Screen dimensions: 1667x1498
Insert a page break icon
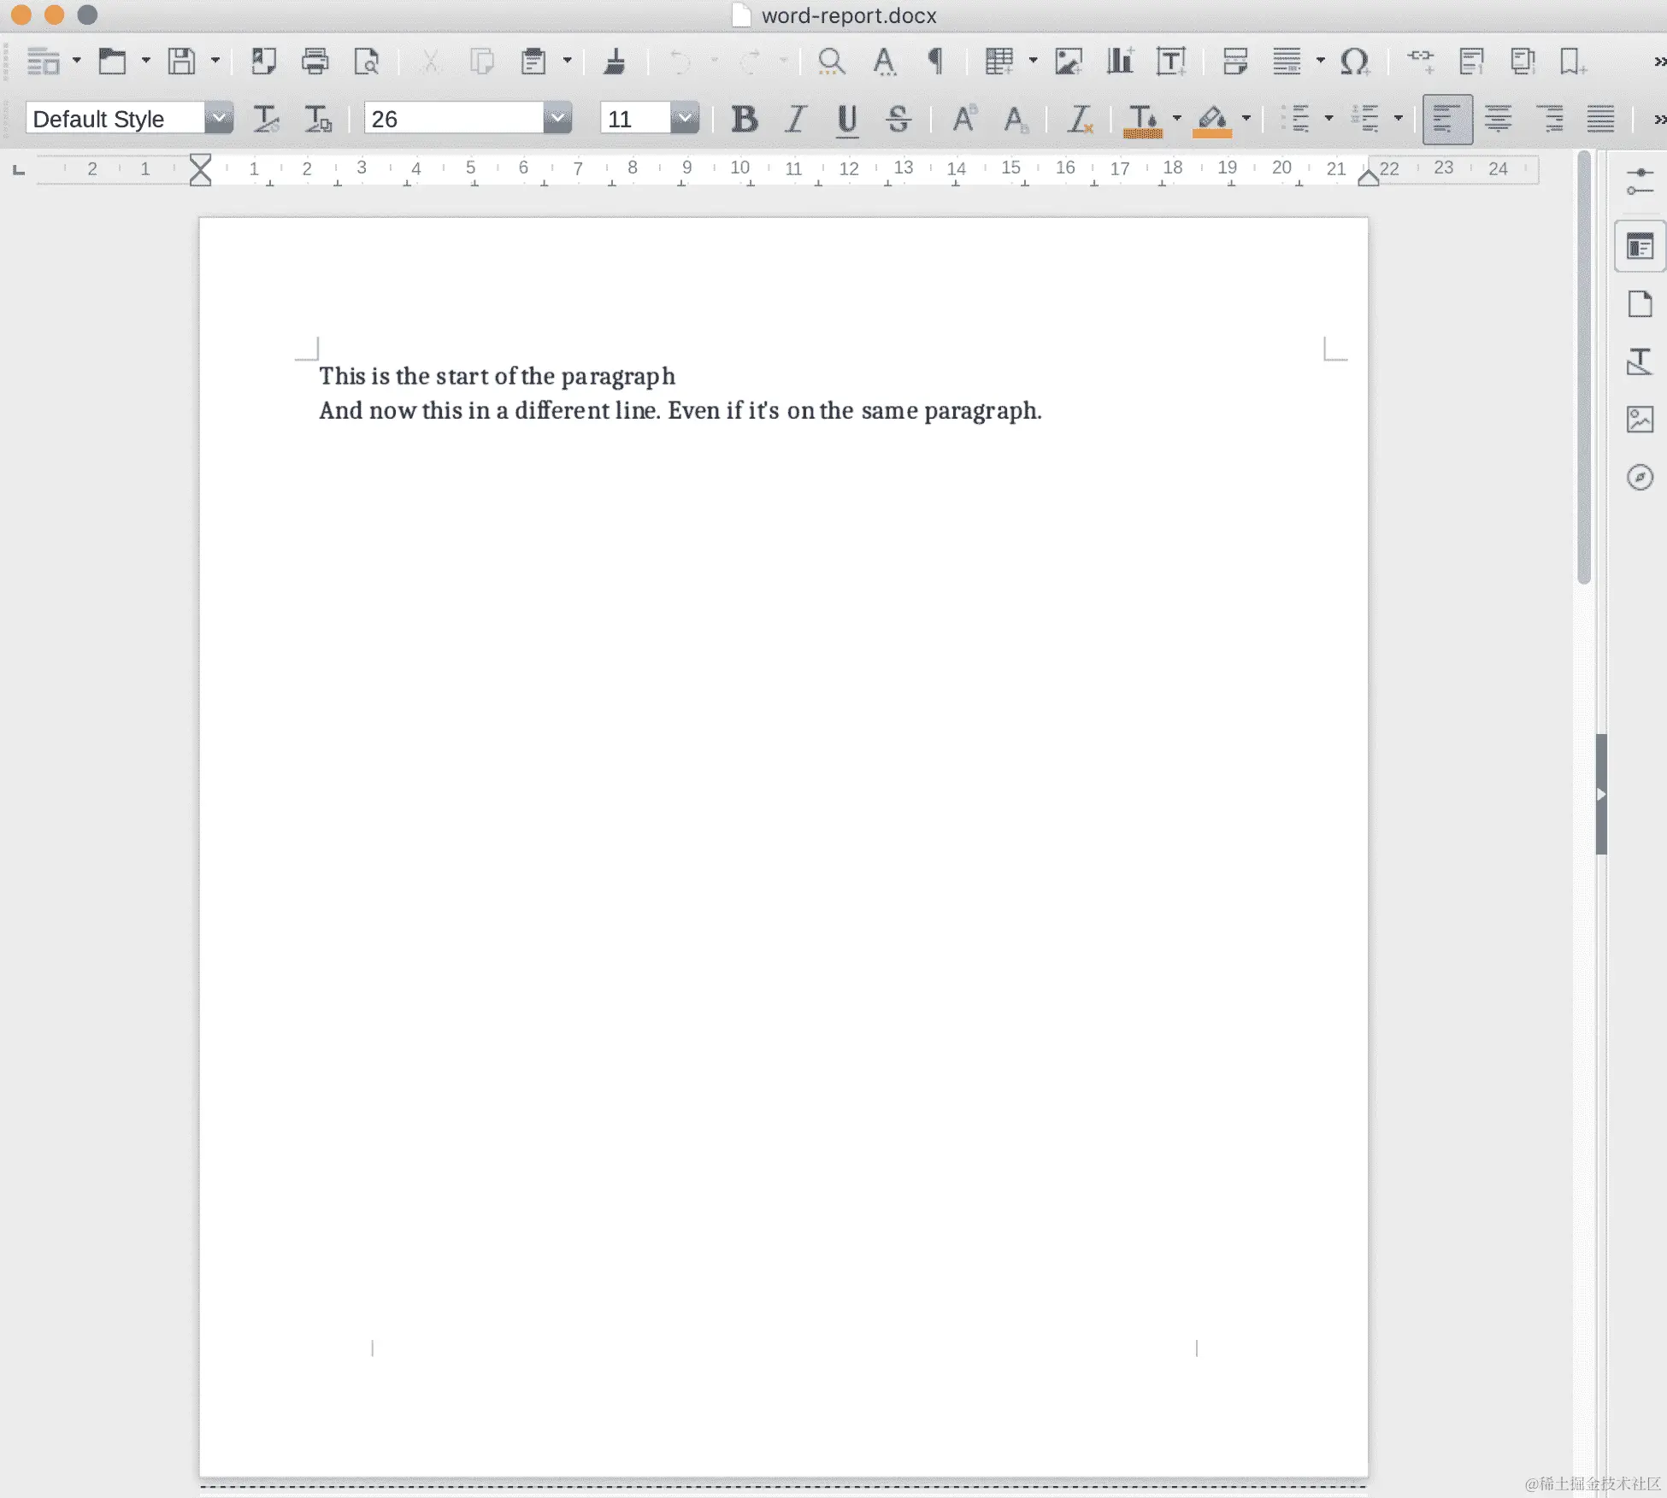point(1235,62)
